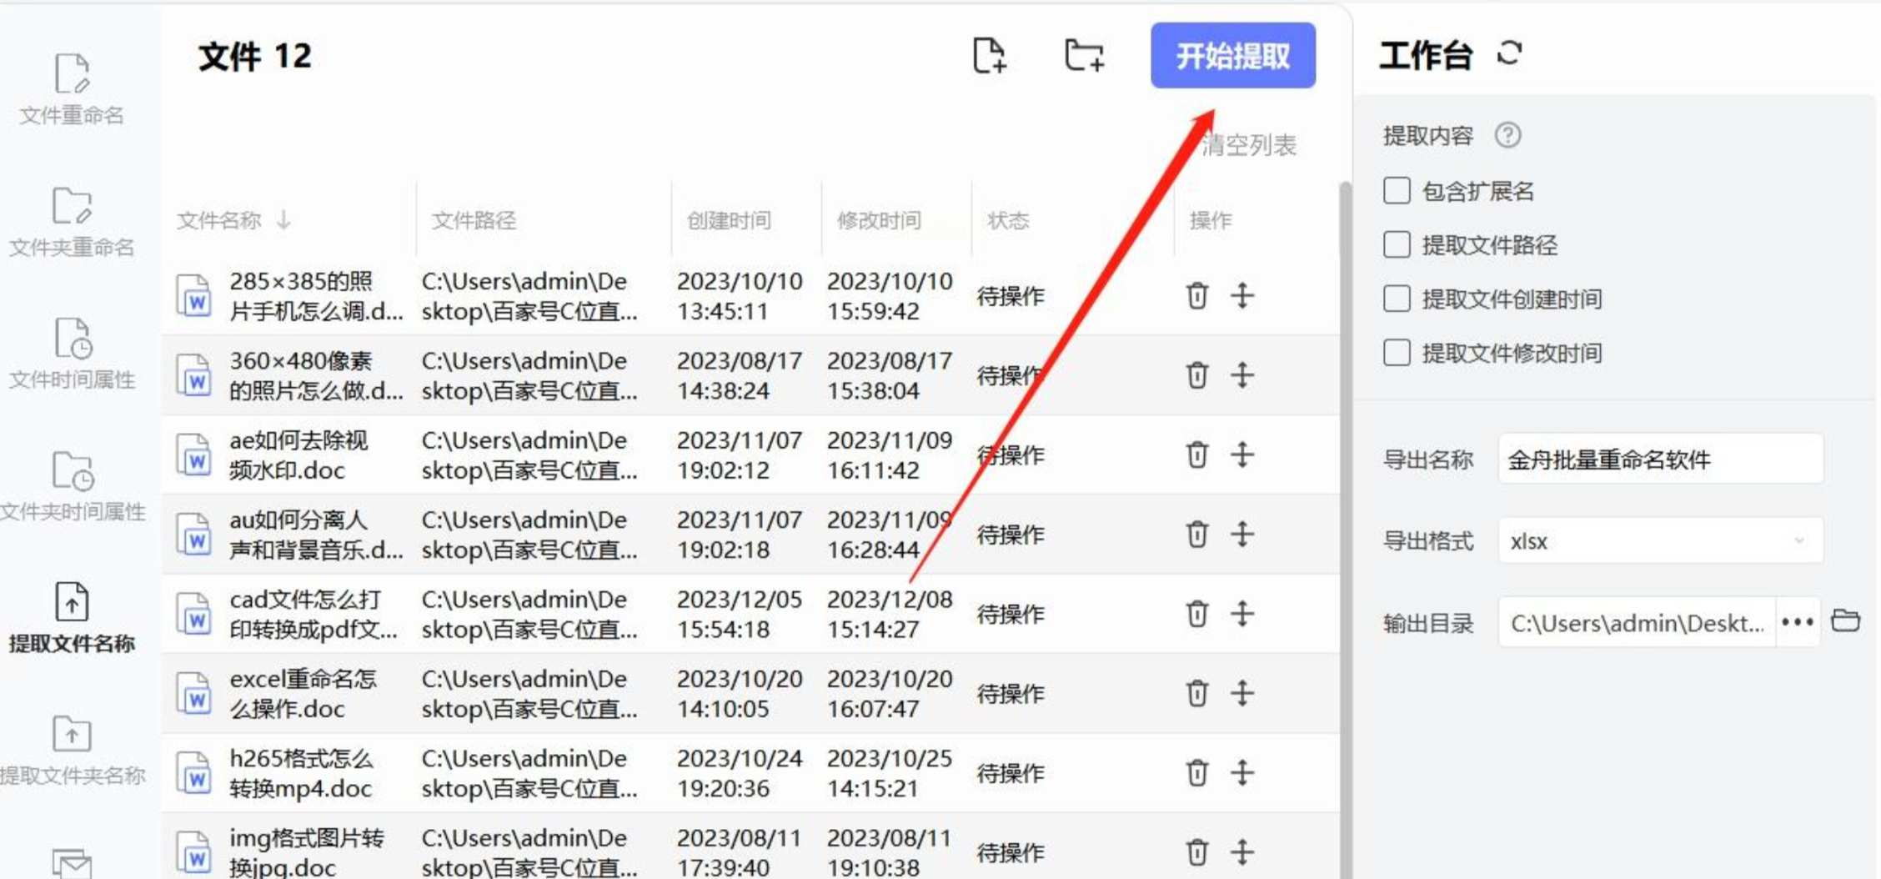The image size is (1881, 879).
Task: Click move icon for ae如何去除视频水印.doc row
Action: pos(1242,455)
